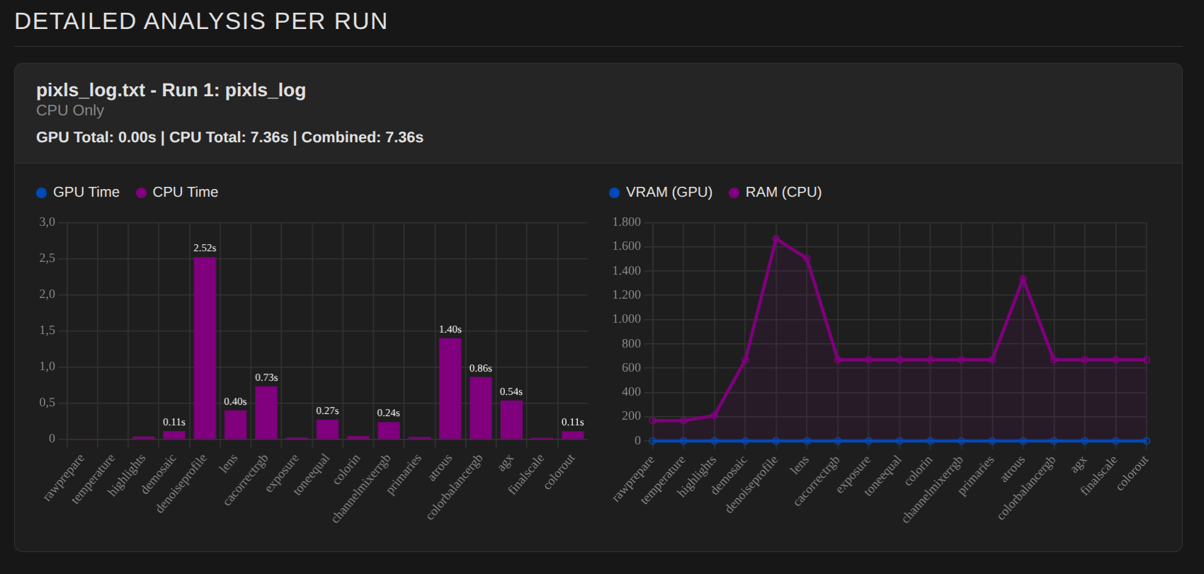
Task: Click the demosaic bar in the time chart
Action: [x=174, y=435]
